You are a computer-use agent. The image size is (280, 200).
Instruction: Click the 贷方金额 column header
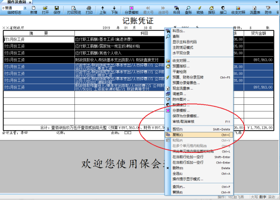(259, 33)
